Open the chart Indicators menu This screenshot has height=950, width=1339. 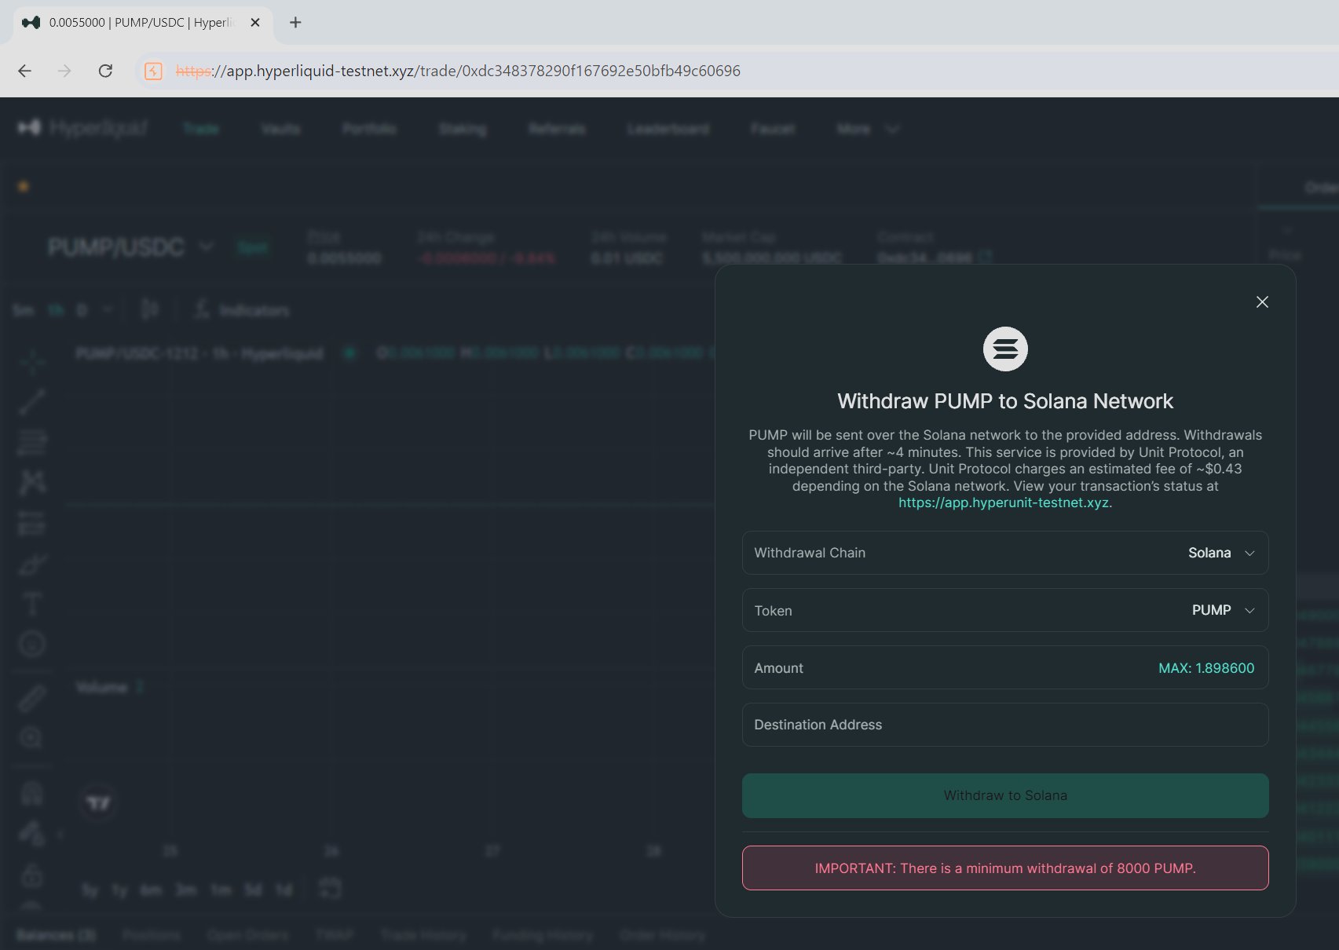pyautogui.click(x=242, y=310)
